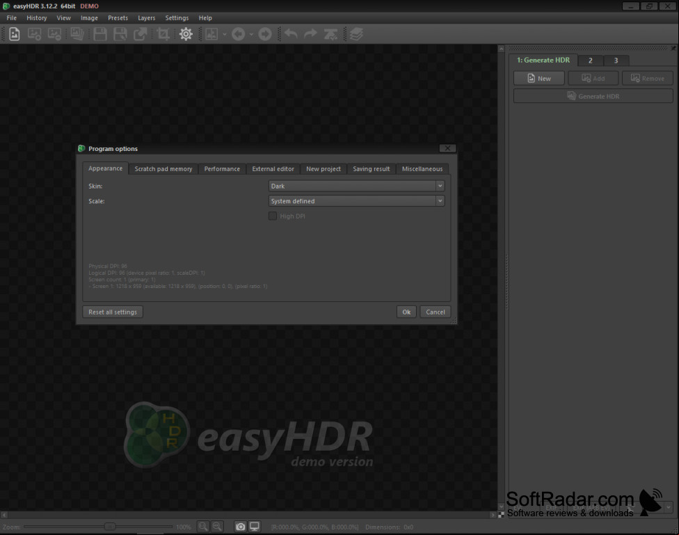
Task: Click the Reset all settings button
Action: click(x=113, y=312)
